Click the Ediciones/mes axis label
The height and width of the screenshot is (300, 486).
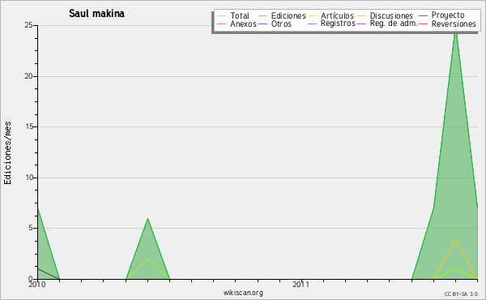point(7,153)
